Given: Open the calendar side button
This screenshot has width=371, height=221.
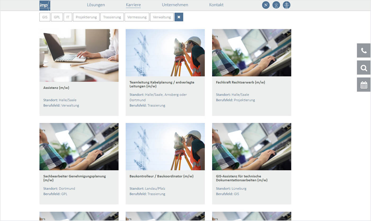Looking at the screenshot, I should [x=364, y=85].
